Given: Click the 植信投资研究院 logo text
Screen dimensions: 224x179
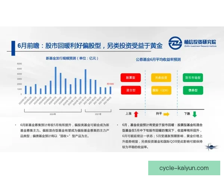Looking at the screenshot, I should tap(200, 42).
